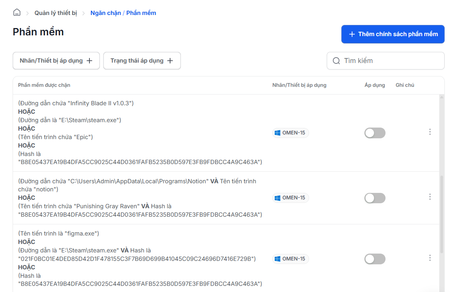Toggle Áp dụng for Infinity Blade policy
Image resolution: width=455 pixels, height=292 pixels.
coord(375,133)
